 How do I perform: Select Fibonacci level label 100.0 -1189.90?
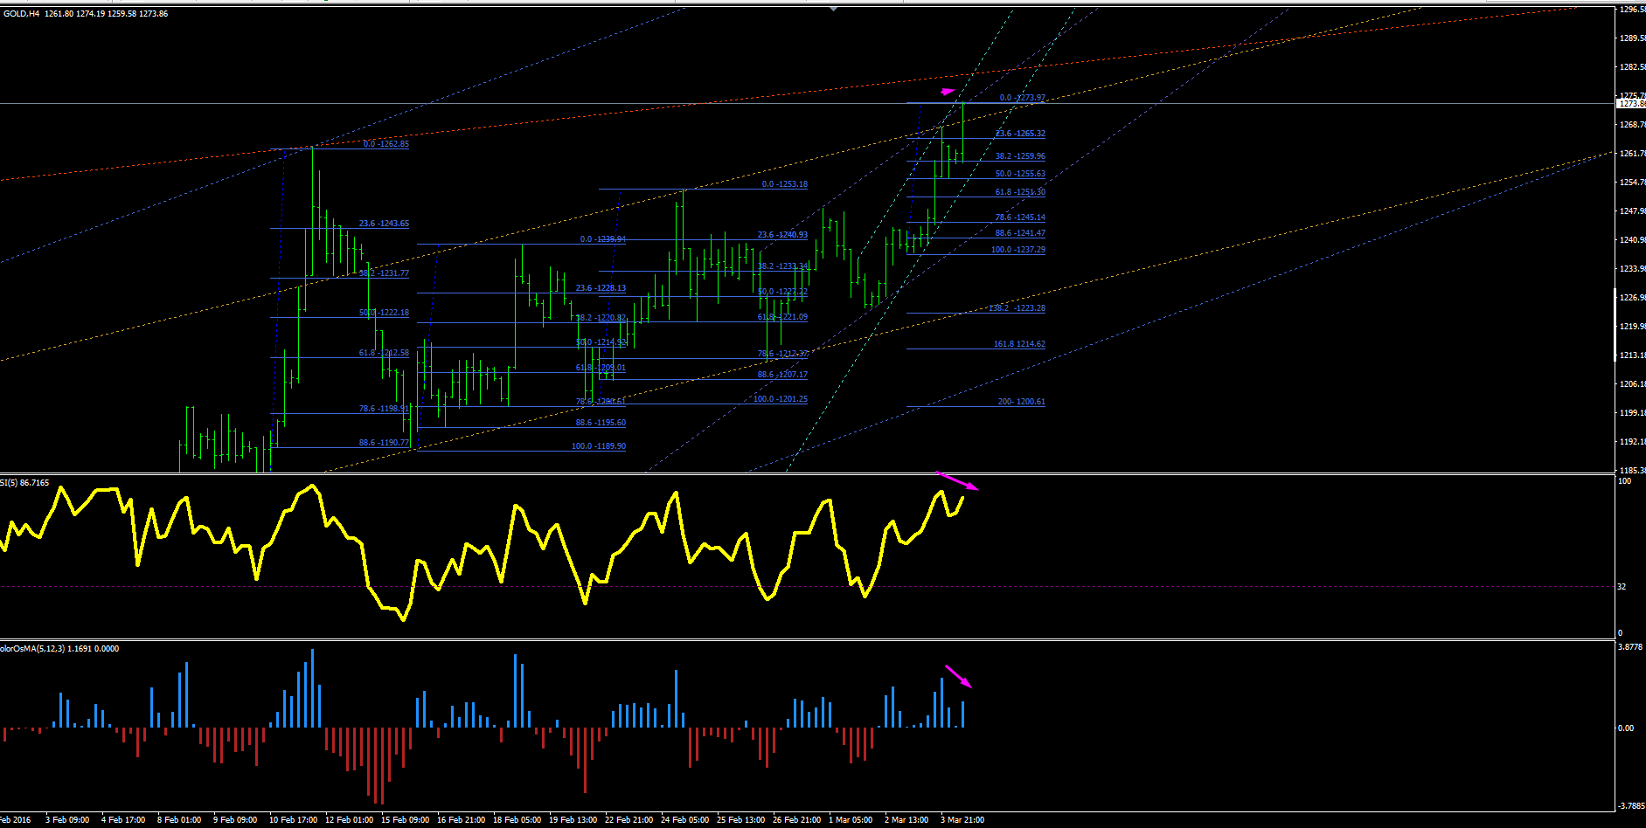(599, 446)
